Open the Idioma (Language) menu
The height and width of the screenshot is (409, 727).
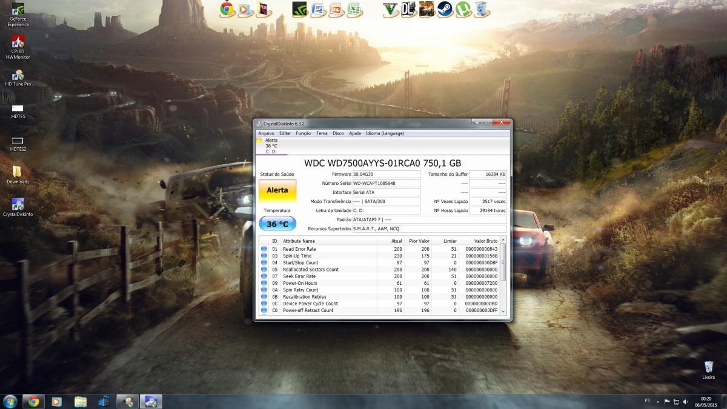click(385, 133)
